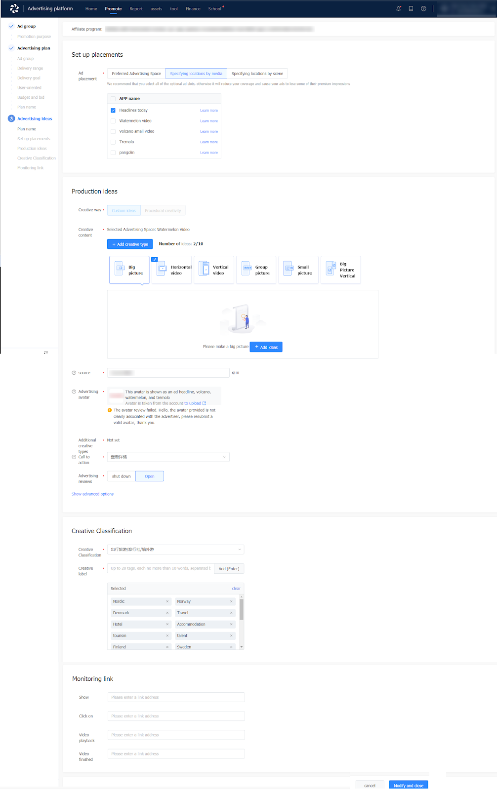Viewport: 497px width, 790px height.
Task: Click the avatar upload external link icon
Action: (x=205, y=403)
